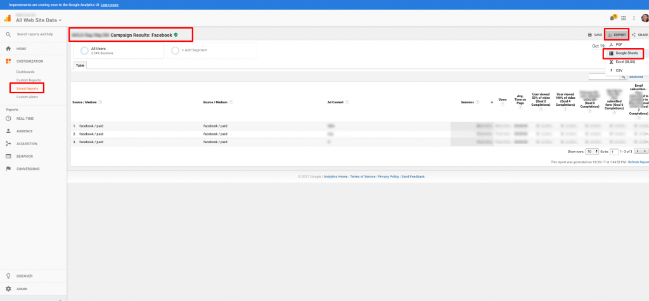Click the Campaign Results: Facebook title
This screenshot has height=301, width=649.
coord(141,35)
